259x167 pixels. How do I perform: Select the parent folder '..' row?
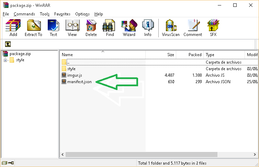(x=159, y=62)
